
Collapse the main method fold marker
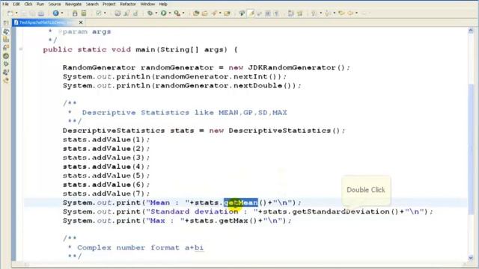click(21, 49)
